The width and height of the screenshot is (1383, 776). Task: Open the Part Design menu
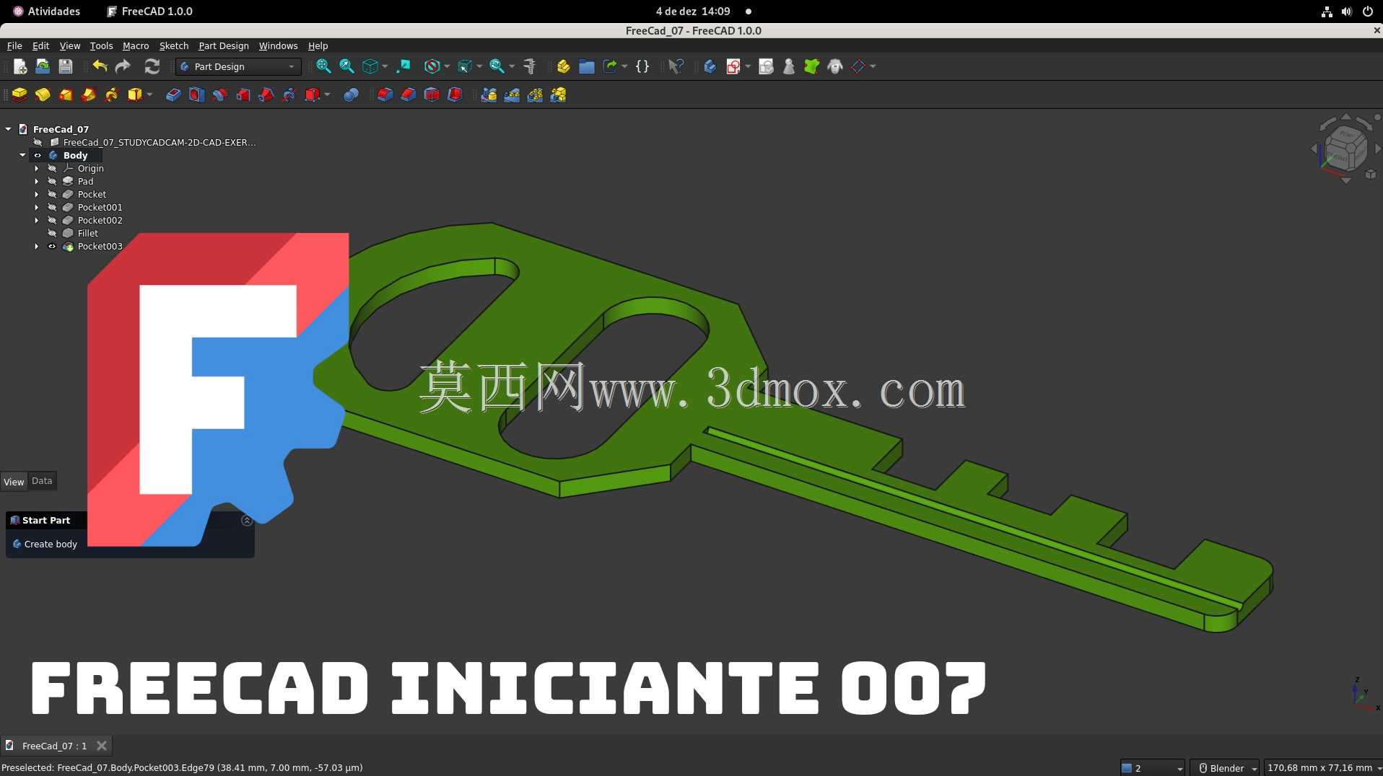pos(224,45)
